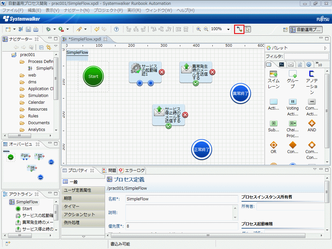The height and width of the screenshot is (249, 332).
Task: Select the OR node palette tool
Action: [273, 148]
